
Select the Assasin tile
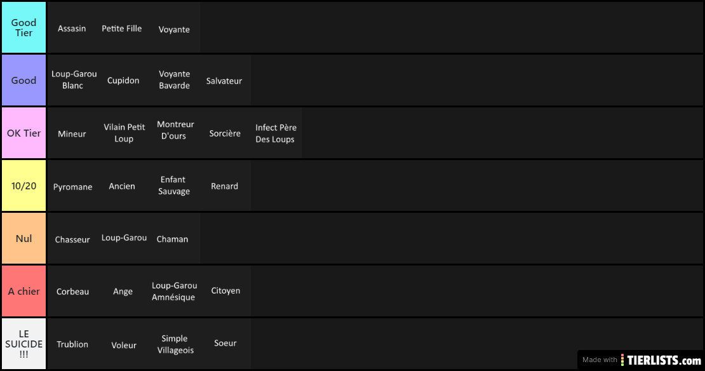tap(73, 27)
